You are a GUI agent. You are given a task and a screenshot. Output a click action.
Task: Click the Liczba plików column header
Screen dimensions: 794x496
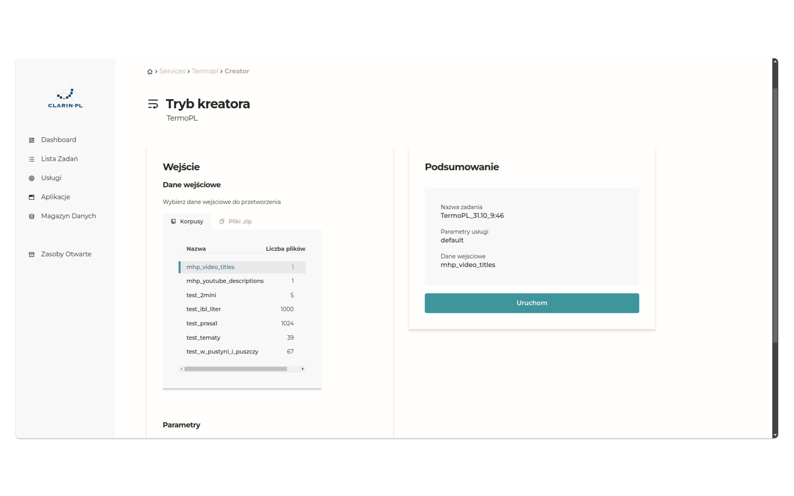(x=285, y=249)
